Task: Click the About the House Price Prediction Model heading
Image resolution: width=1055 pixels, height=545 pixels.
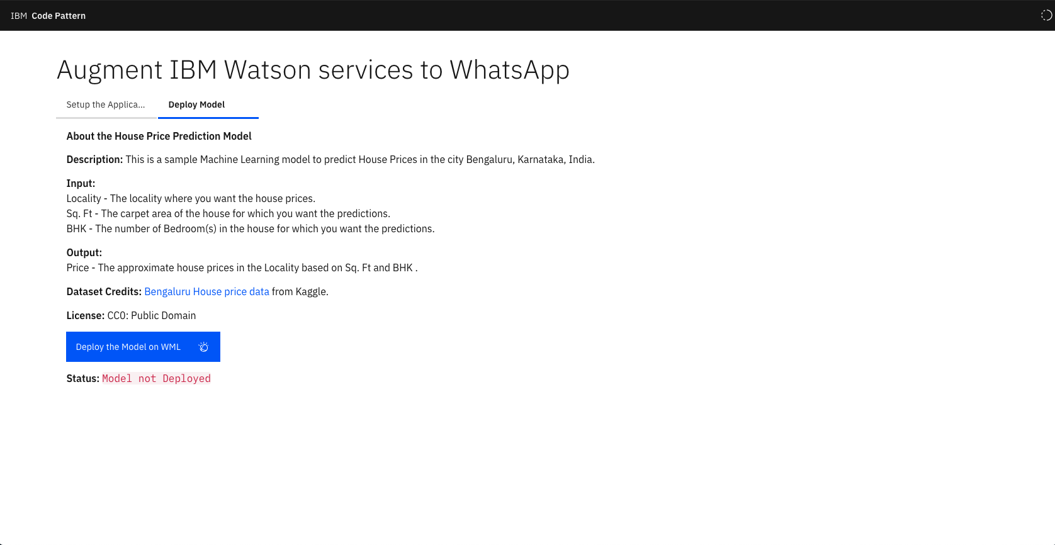Action: 159,136
